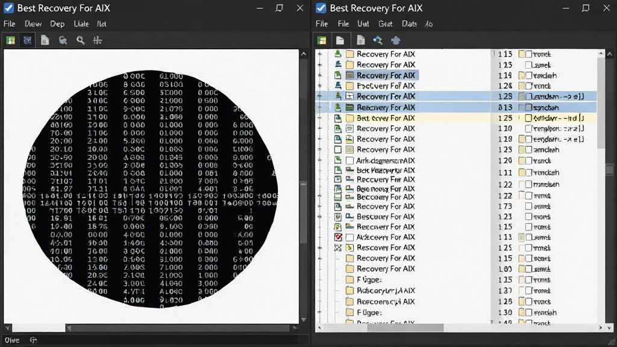Viewport: 617px width, 347px height.
Task: Expand the tree node in row 1 73
Action: pos(320,206)
